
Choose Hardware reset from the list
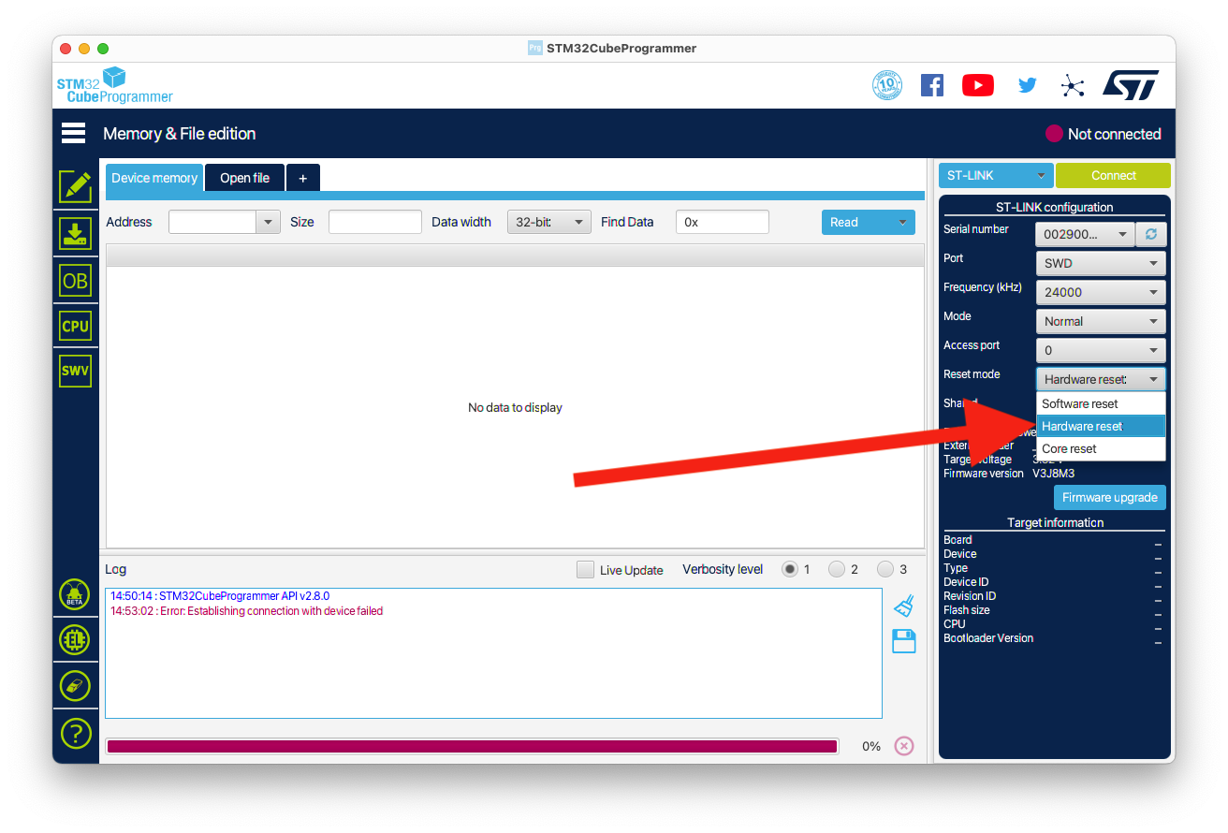(x=1101, y=426)
